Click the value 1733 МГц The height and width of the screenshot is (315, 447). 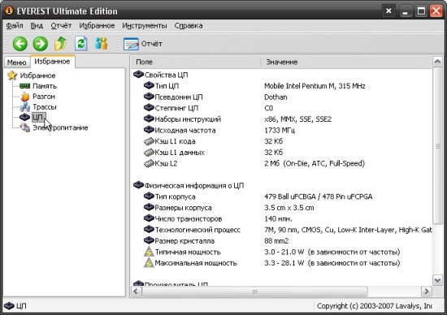point(280,131)
